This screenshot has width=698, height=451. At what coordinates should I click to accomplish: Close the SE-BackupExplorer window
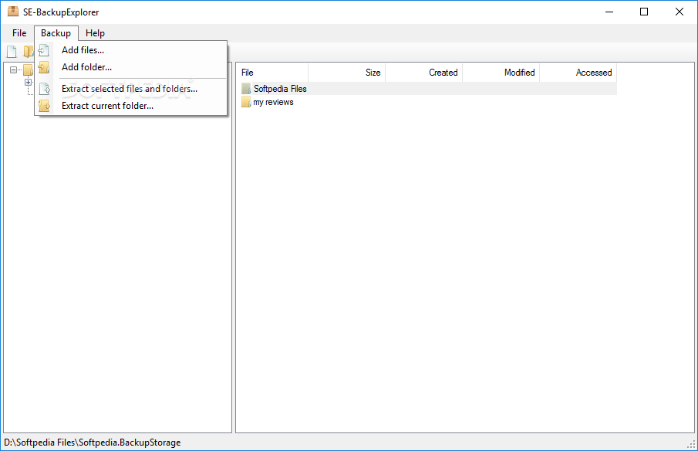point(679,12)
